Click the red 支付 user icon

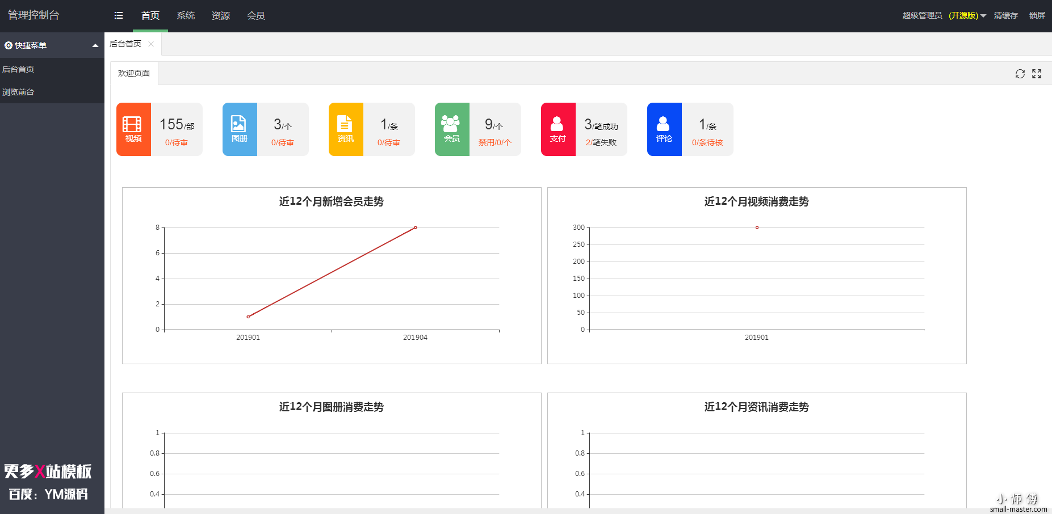tap(557, 124)
